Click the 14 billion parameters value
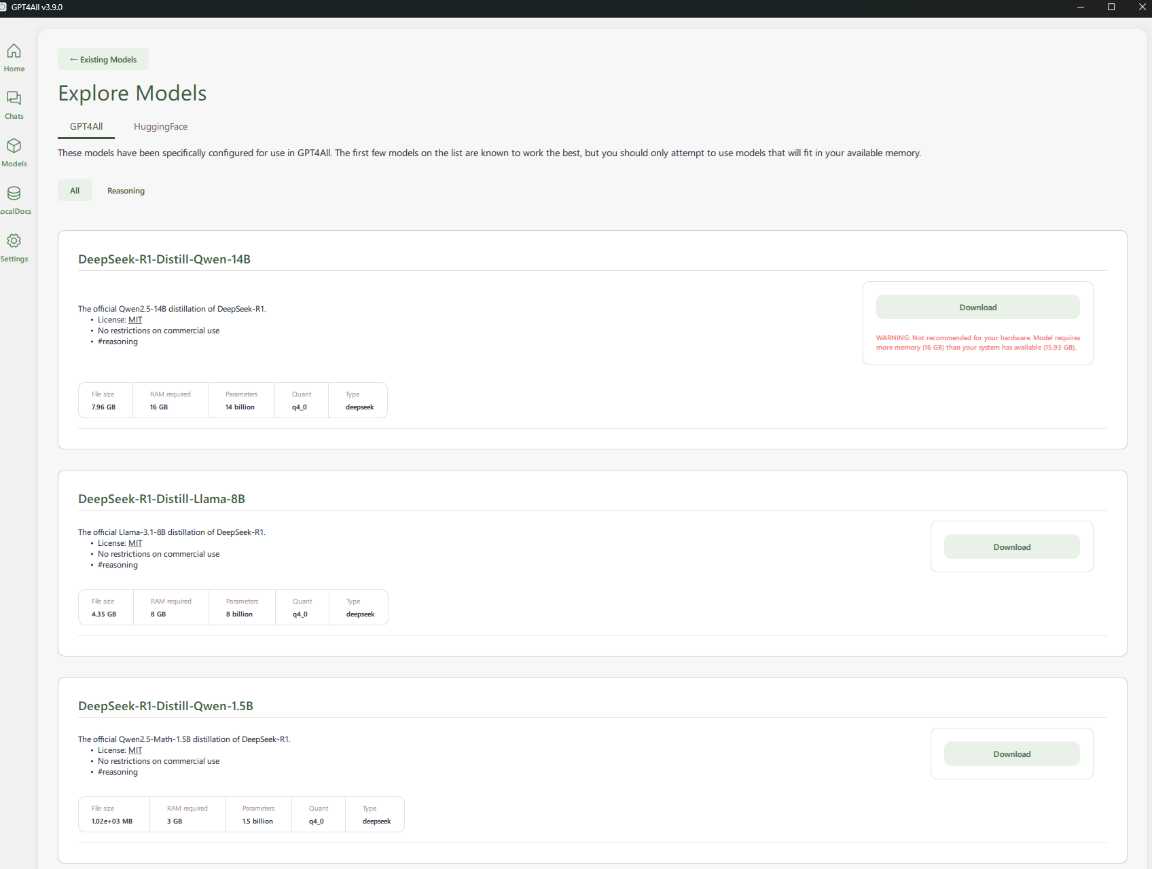This screenshot has height=869, width=1152. tap(240, 407)
